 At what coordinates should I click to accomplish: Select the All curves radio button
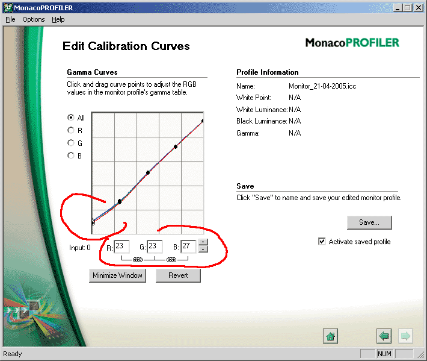[71, 118]
